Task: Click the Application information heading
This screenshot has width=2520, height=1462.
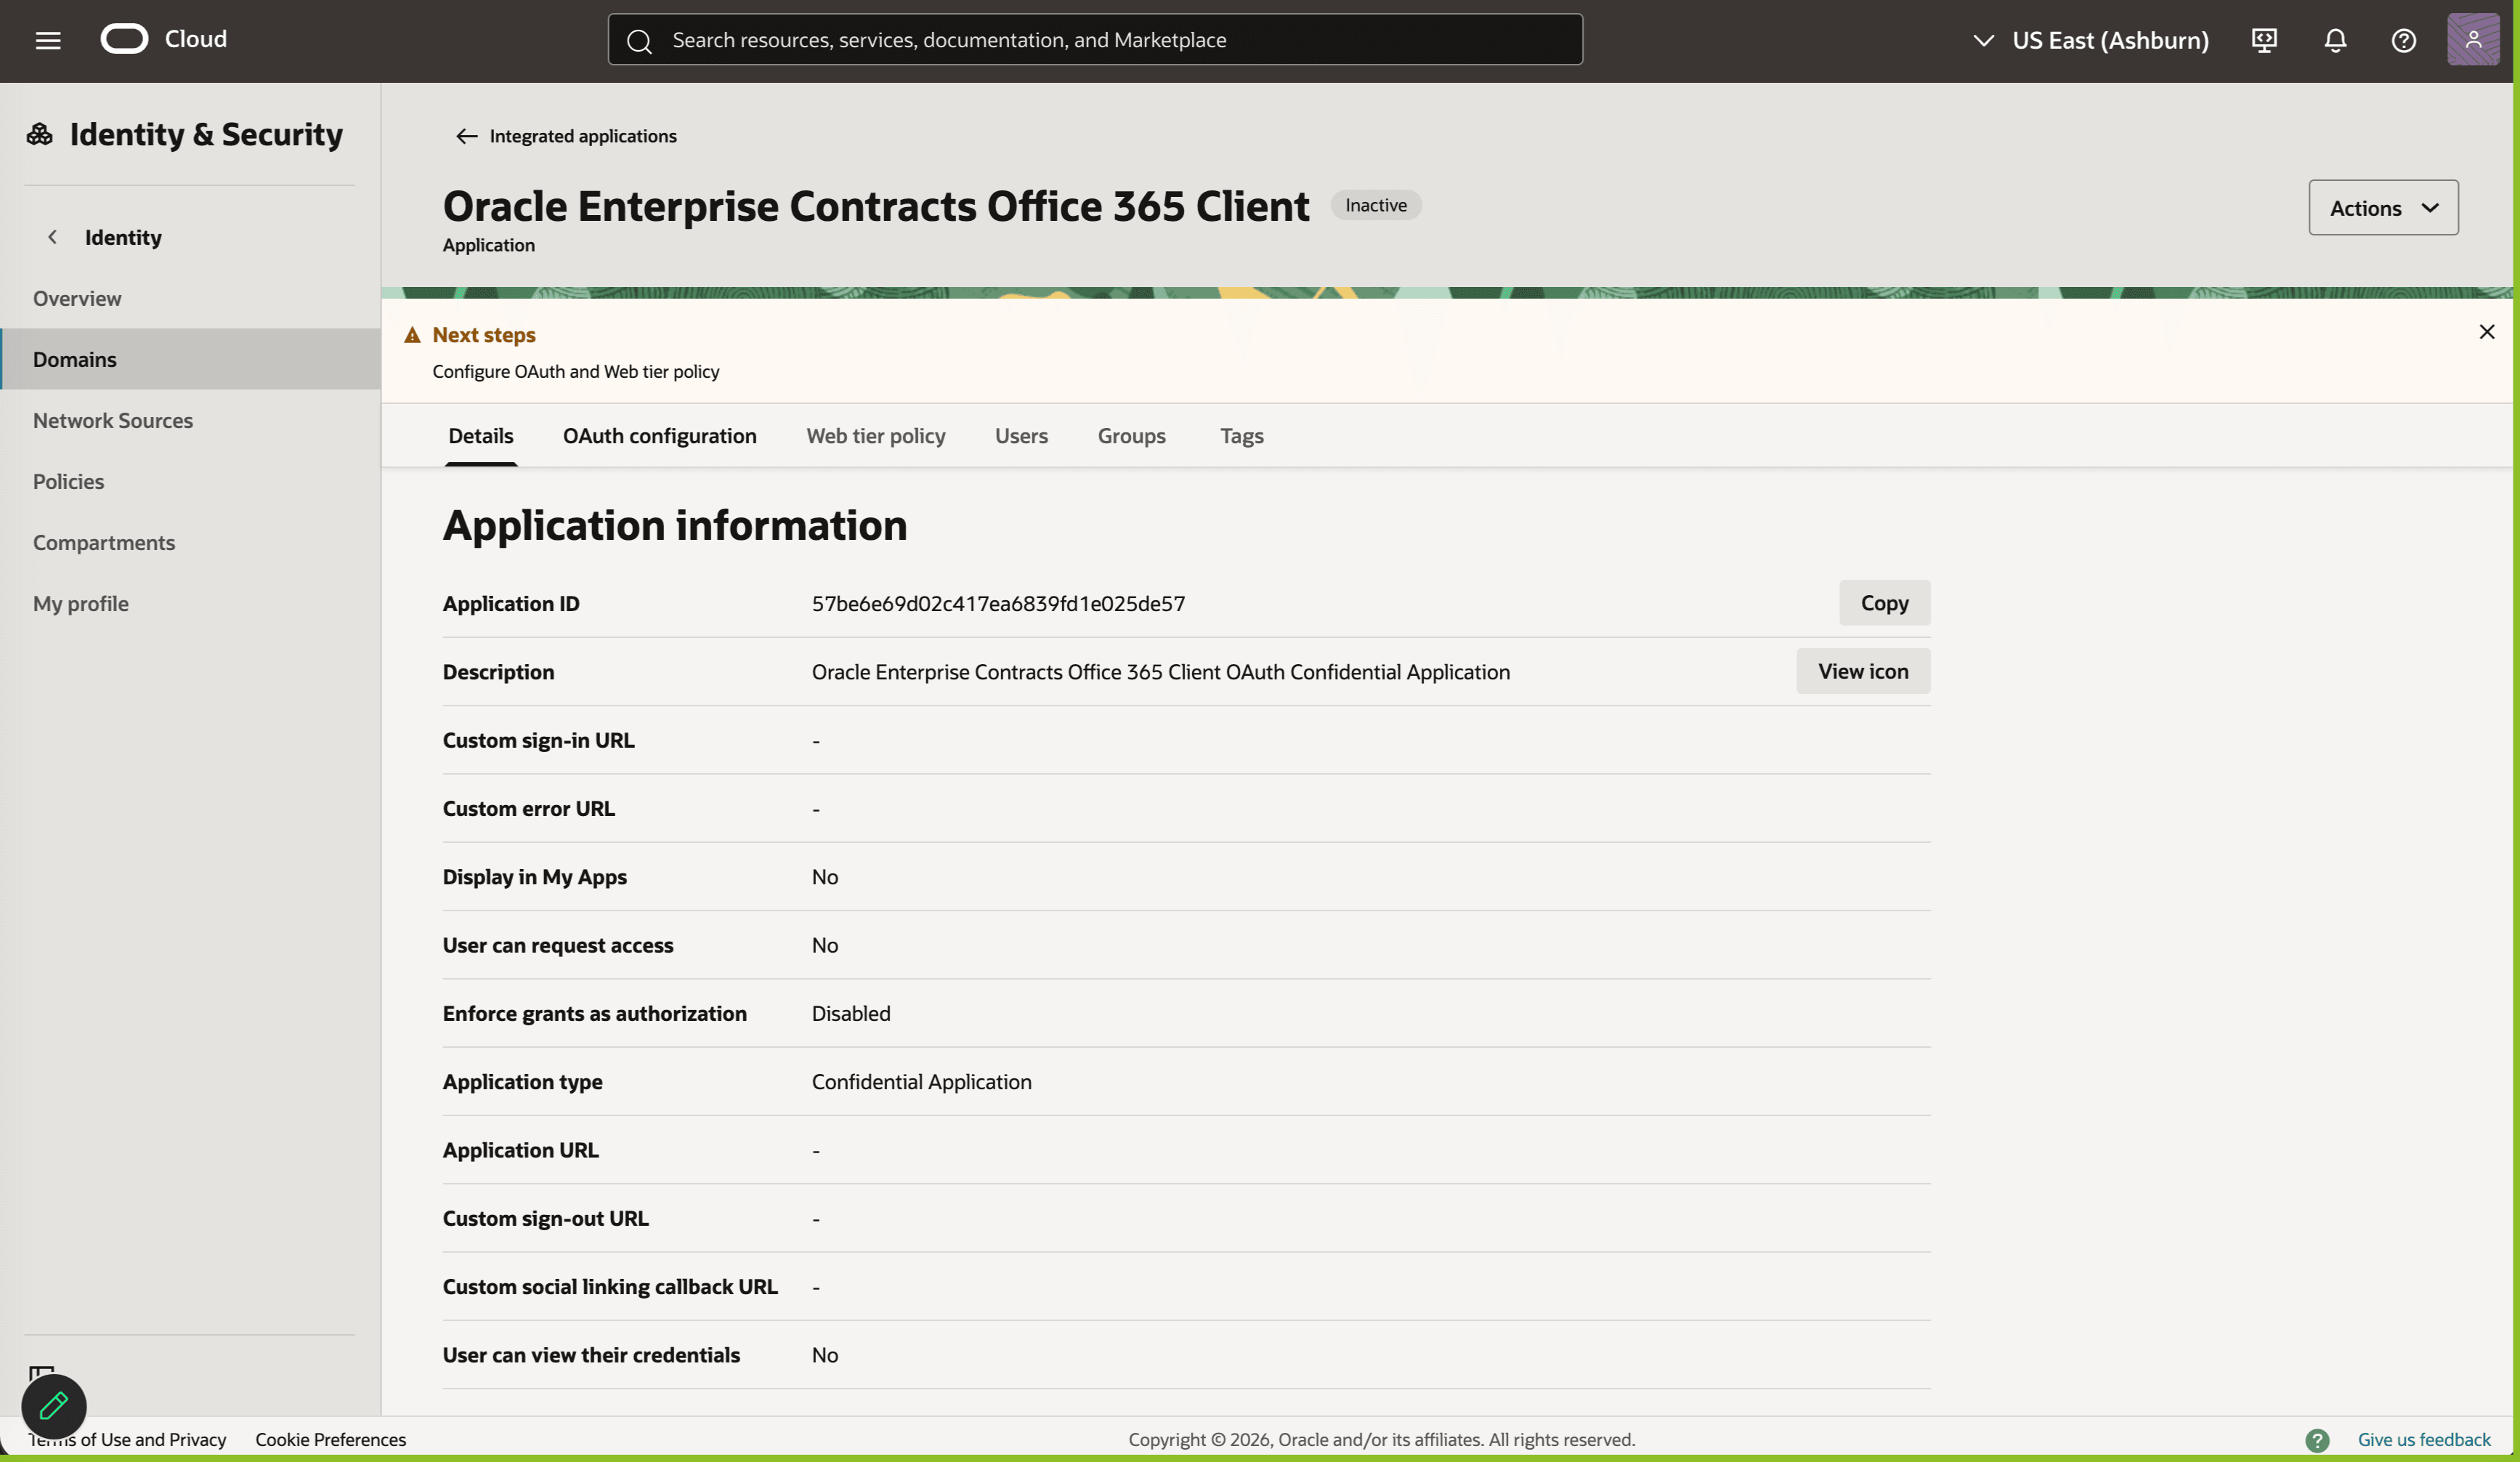Action: tap(675, 525)
